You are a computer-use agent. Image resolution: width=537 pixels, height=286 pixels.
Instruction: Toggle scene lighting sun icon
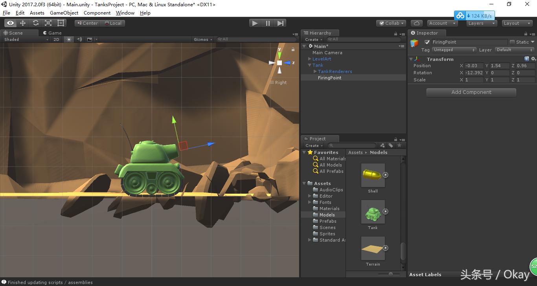69,39
